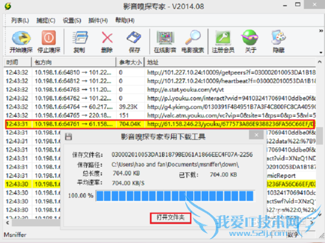Select row with e.stat.youku.com URL
The image size is (325, 243).
click(x=160, y=89)
